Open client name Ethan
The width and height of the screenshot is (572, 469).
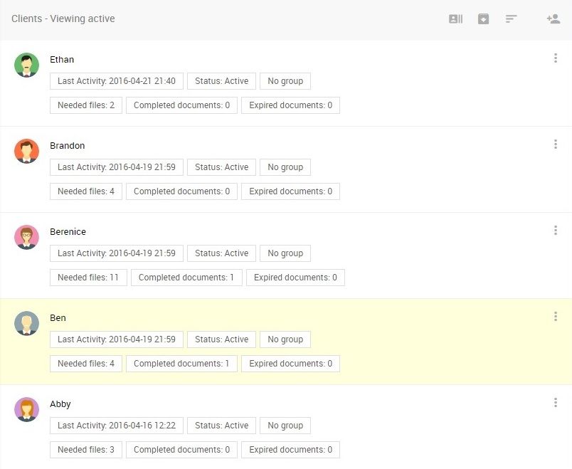coord(62,60)
